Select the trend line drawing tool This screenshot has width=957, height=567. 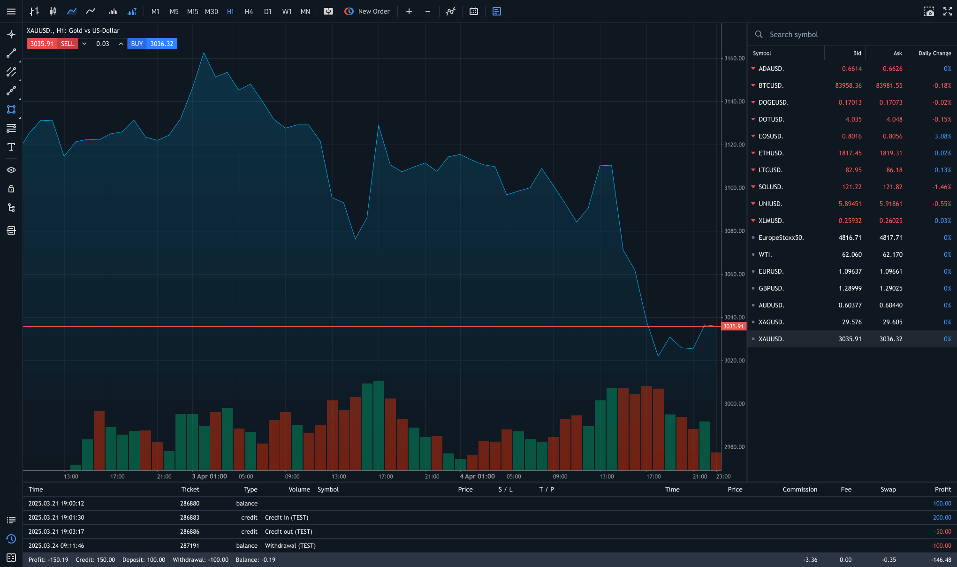tap(11, 53)
